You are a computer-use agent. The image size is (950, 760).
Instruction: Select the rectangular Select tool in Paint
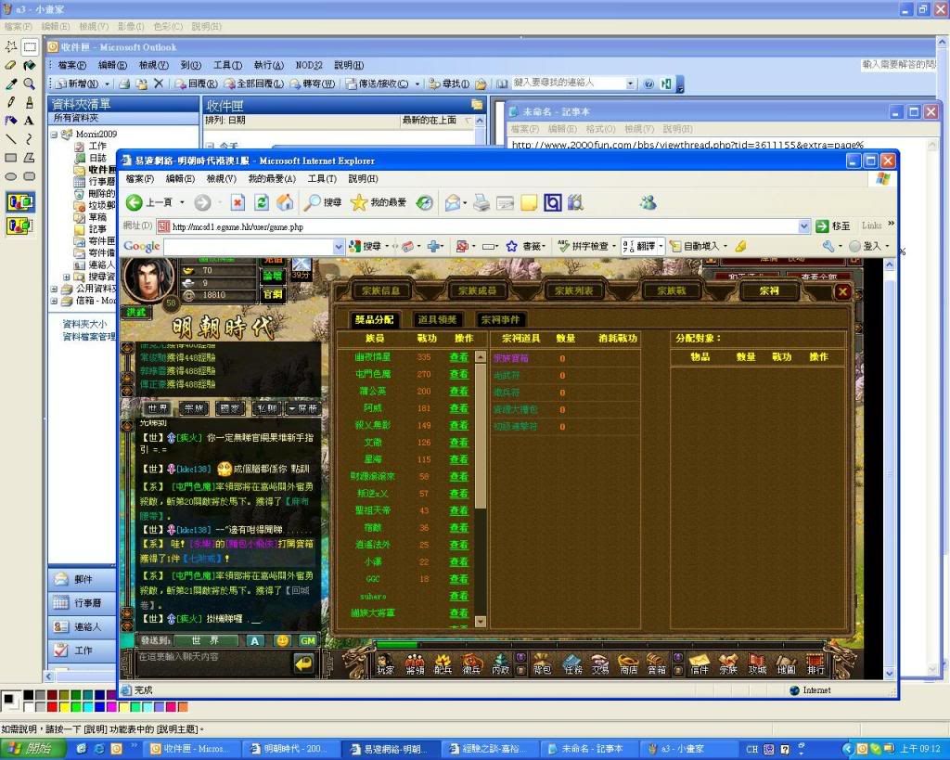point(29,46)
